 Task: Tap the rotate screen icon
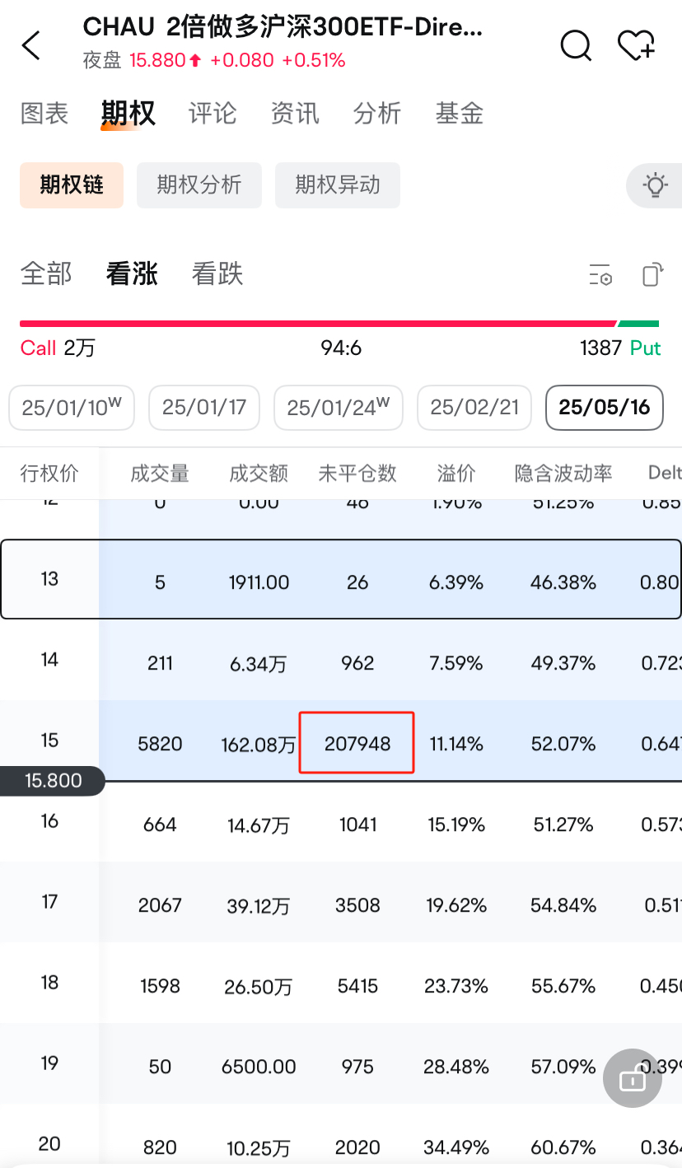click(x=652, y=274)
